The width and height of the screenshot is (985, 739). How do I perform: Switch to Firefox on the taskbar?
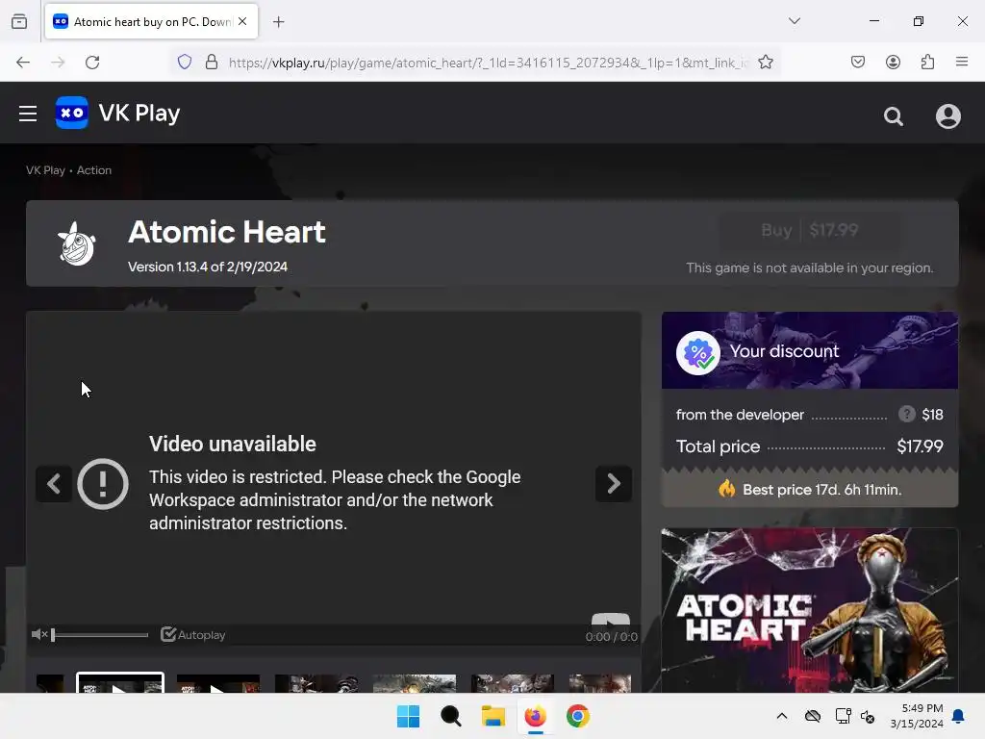(x=535, y=716)
